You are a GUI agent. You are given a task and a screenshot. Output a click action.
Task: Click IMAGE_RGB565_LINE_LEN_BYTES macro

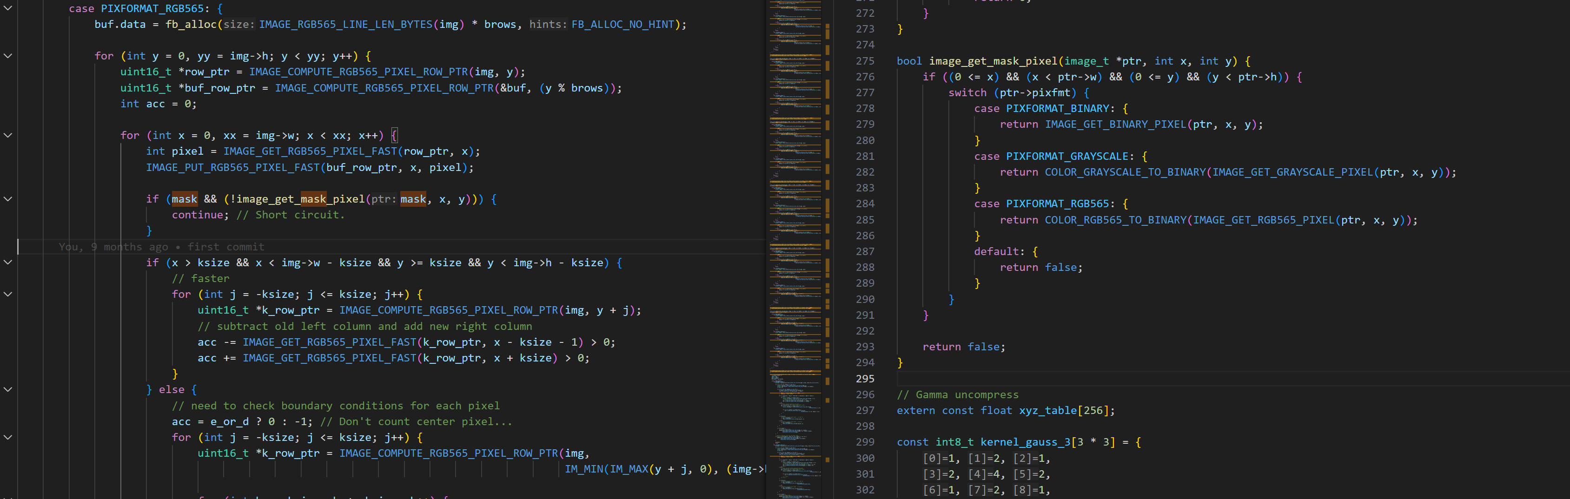(x=346, y=24)
